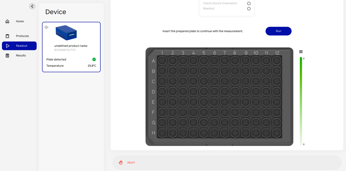Click the green Plate detected checkmark
The image size is (346, 171).
94,59
